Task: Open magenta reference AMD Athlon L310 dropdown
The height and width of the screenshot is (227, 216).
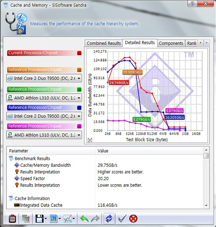Action: (x=44, y=135)
